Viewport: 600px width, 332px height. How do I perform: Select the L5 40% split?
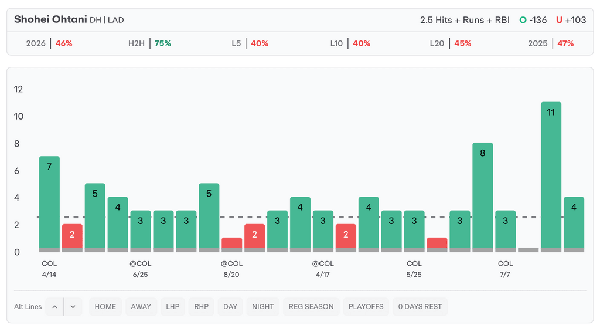[250, 43]
